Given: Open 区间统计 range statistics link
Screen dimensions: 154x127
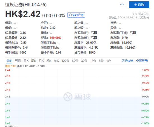Looking at the screenshot, I should 127,61.
